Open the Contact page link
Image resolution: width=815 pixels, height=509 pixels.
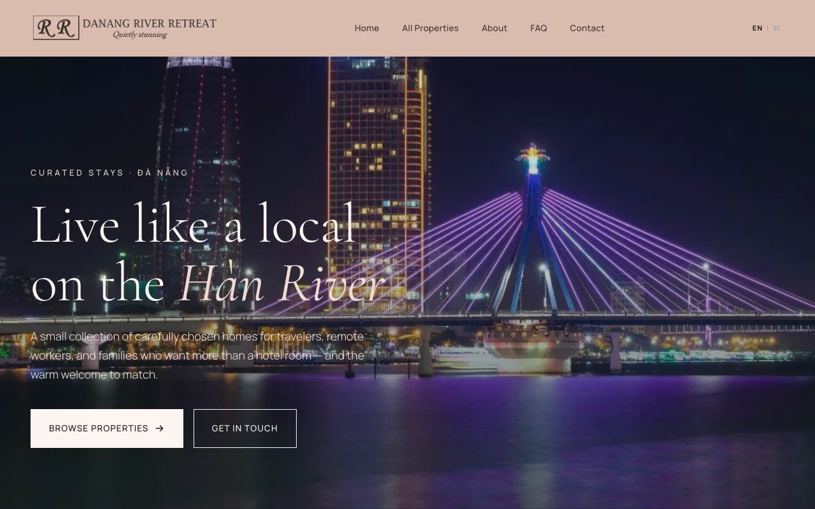click(587, 28)
